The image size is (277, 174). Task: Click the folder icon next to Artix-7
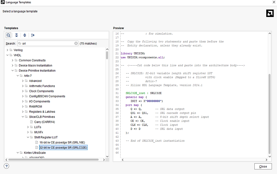(x=21, y=76)
